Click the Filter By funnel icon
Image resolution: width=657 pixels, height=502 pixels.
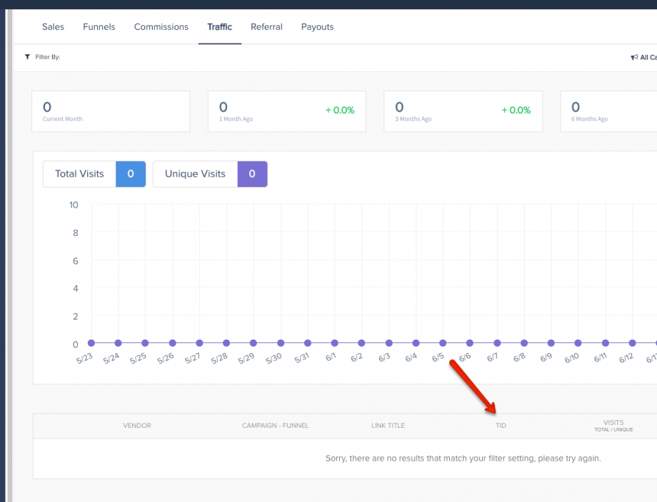tap(27, 57)
